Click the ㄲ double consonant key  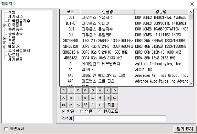tap(108, 98)
